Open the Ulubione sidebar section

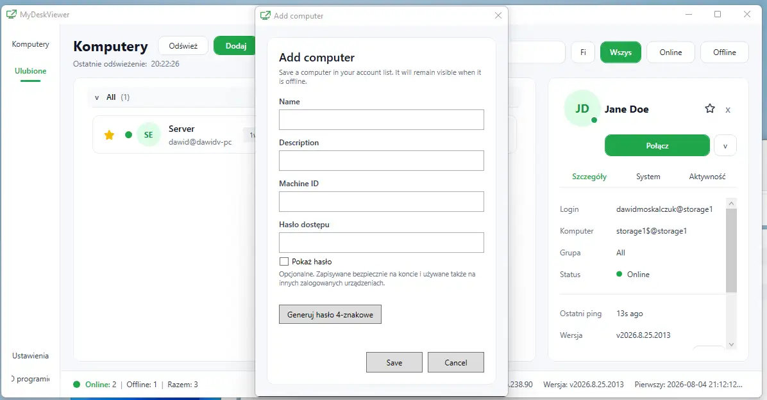[30, 71]
